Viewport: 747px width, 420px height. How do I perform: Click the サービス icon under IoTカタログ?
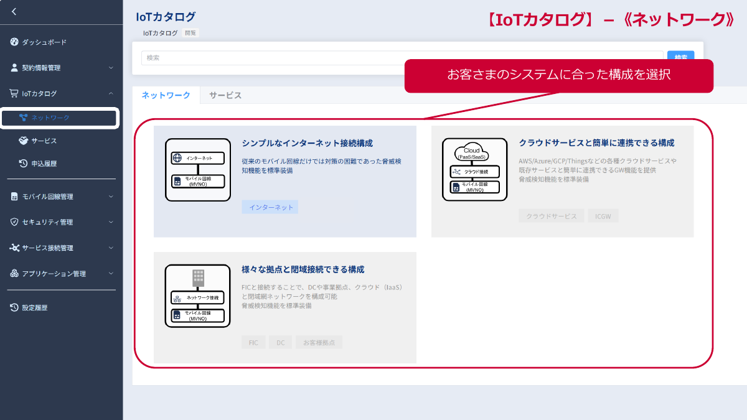point(24,141)
